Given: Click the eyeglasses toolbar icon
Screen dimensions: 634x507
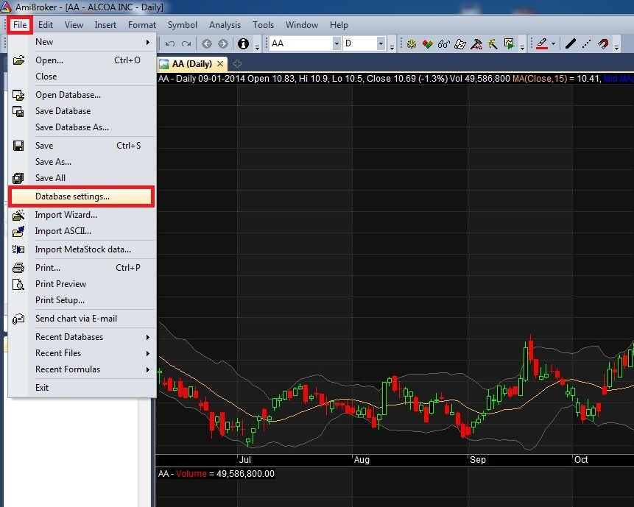Looking at the screenshot, I should [443, 43].
